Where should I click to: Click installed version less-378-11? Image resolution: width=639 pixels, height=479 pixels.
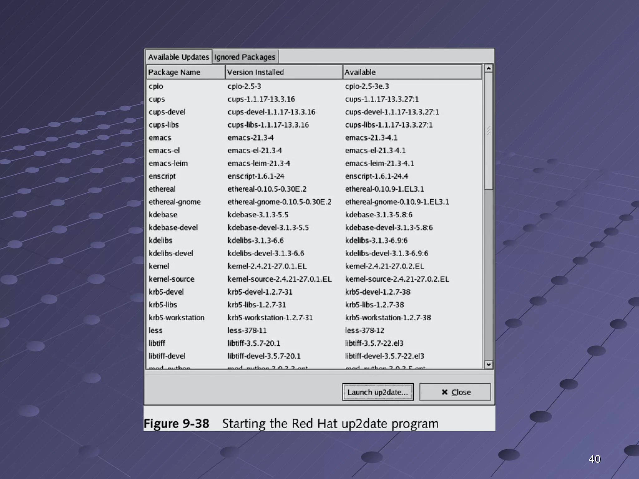pyautogui.click(x=247, y=330)
